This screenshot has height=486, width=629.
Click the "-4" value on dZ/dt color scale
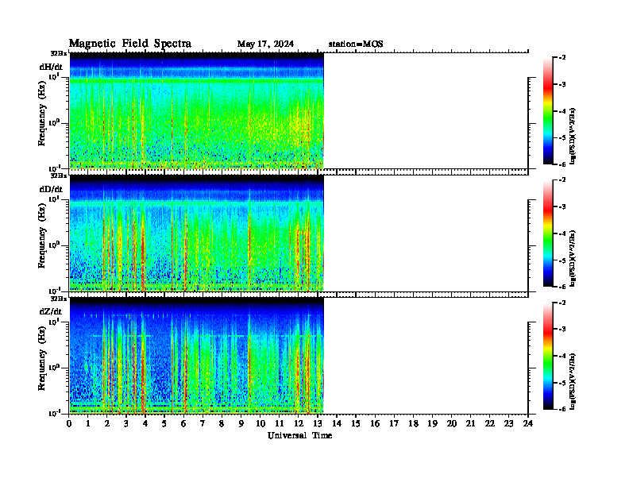(562, 356)
